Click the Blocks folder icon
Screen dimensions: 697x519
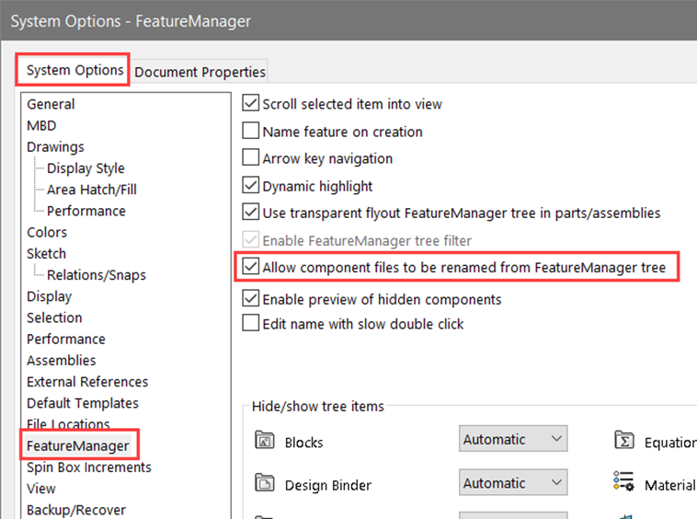point(265,440)
